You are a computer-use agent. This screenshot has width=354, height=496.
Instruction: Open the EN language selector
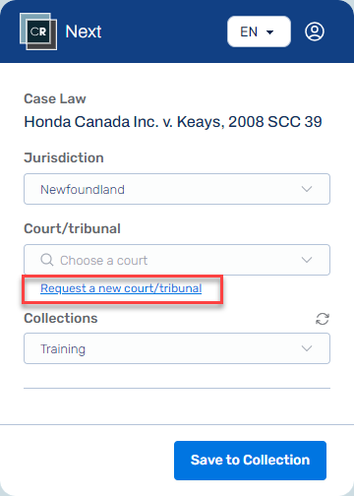259,31
